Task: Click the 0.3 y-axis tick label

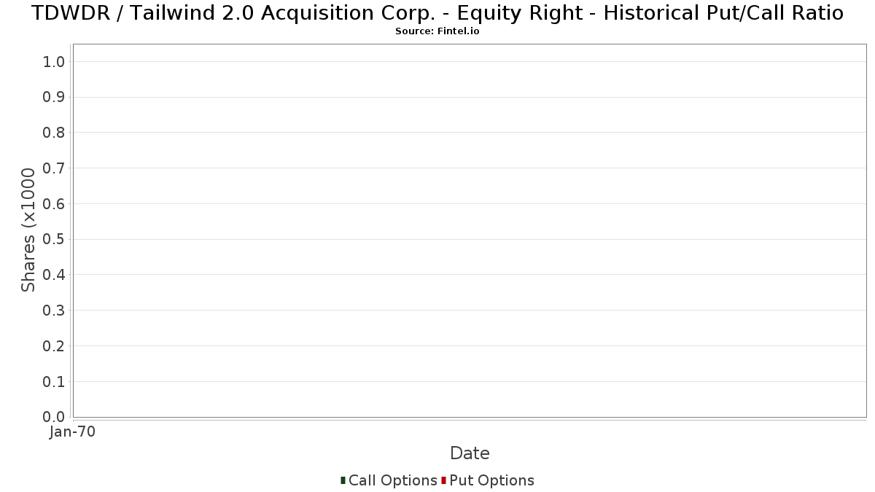Action: coord(54,311)
